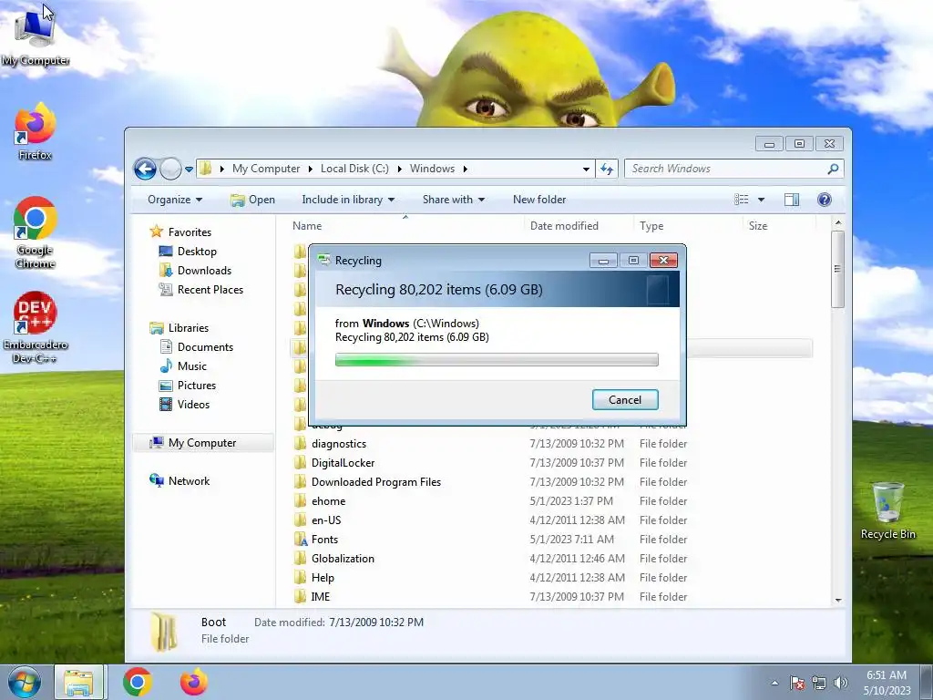933x700 pixels.
Task: Click the file list vertical scrollbar thumb
Action: click(838, 269)
